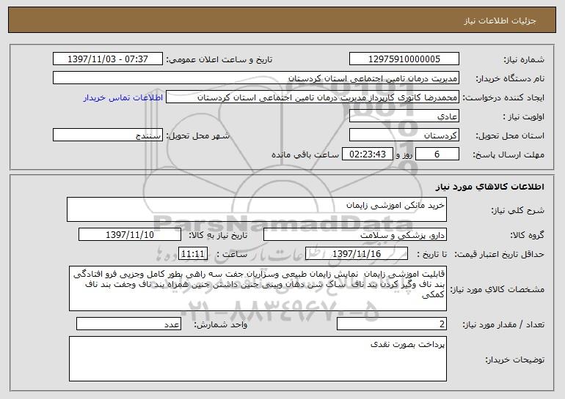Image resolution: width=565 pixels, height=399 pixels.
Task: Click the label گروه کالا
Action: coord(527,236)
